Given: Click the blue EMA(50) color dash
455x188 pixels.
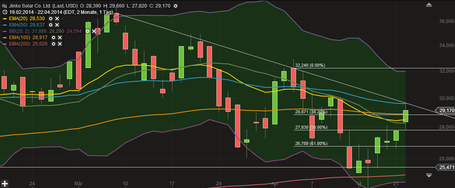Looking at the screenshot, I should click(x=4, y=25).
